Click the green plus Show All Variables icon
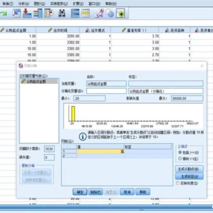The height and width of the screenshot is (213, 213). [x=121, y=13]
